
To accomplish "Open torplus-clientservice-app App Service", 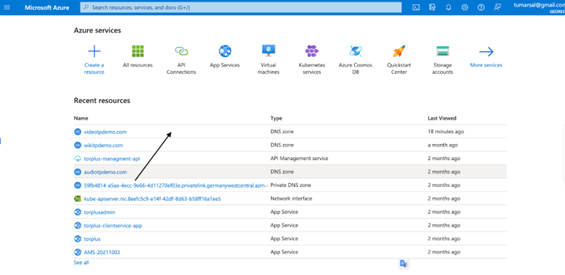I will click(x=113, y=226).
